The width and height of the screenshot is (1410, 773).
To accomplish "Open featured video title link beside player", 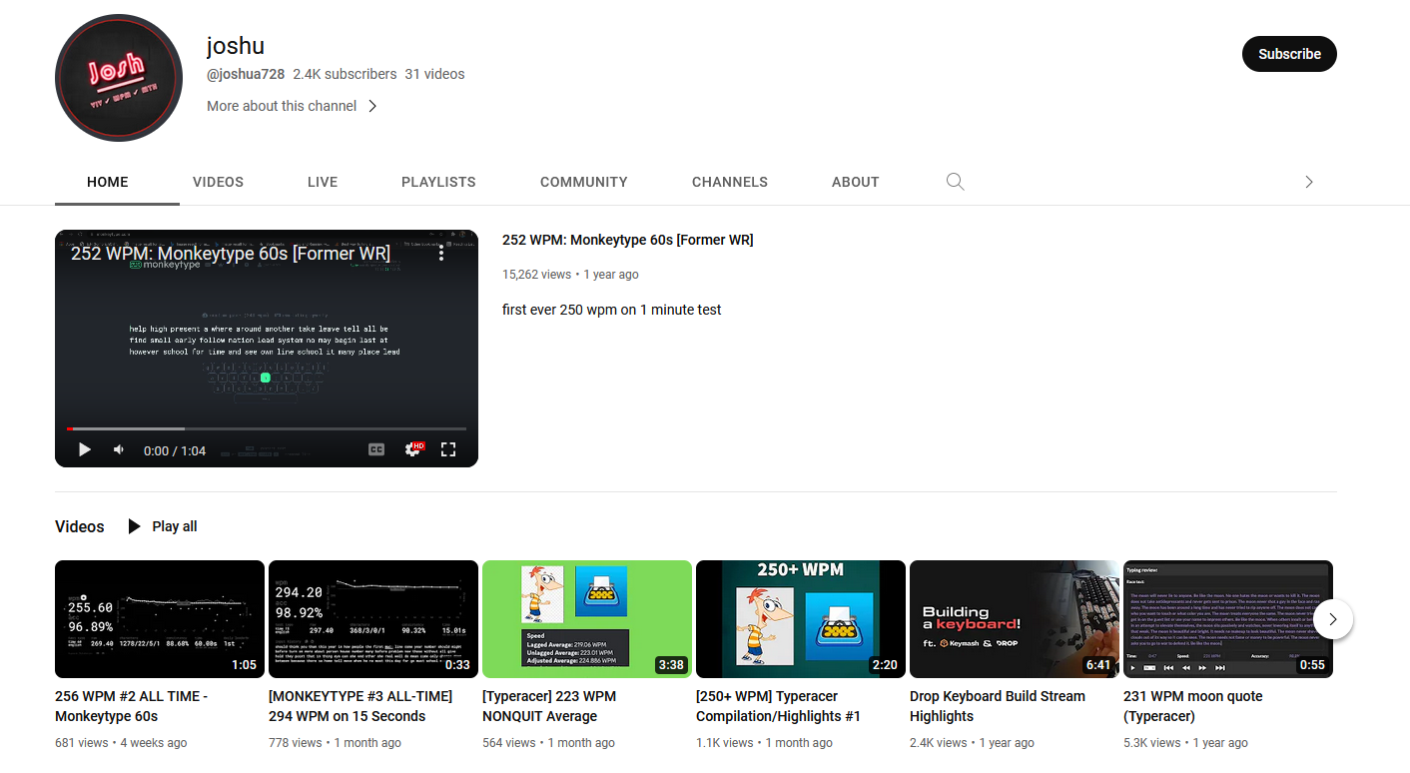I will pyautogui.click(x=628, y=240).
